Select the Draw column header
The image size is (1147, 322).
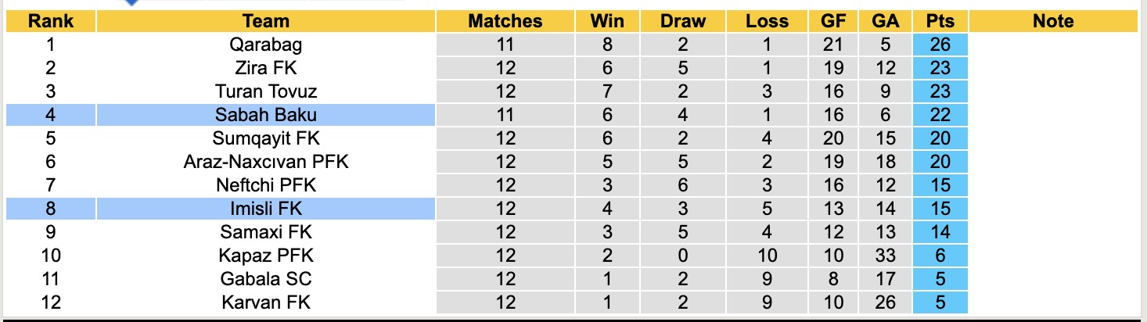pos(682,21)
